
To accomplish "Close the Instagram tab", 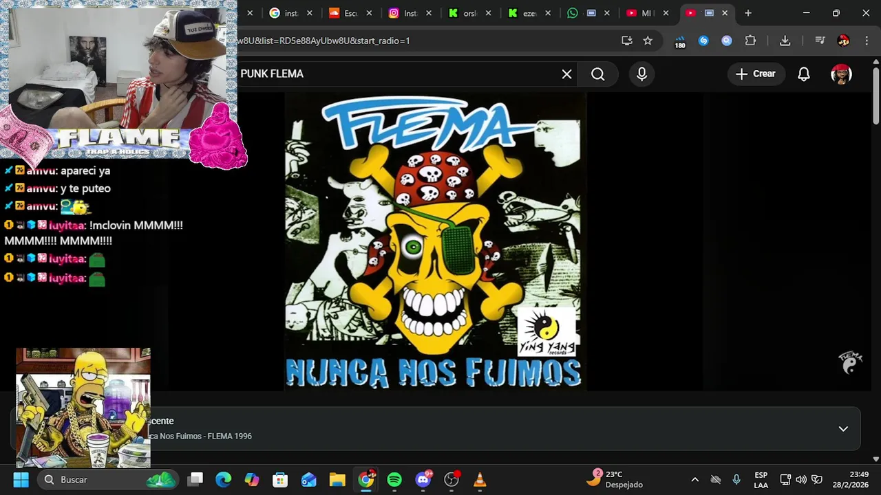I will pos(429,13).
